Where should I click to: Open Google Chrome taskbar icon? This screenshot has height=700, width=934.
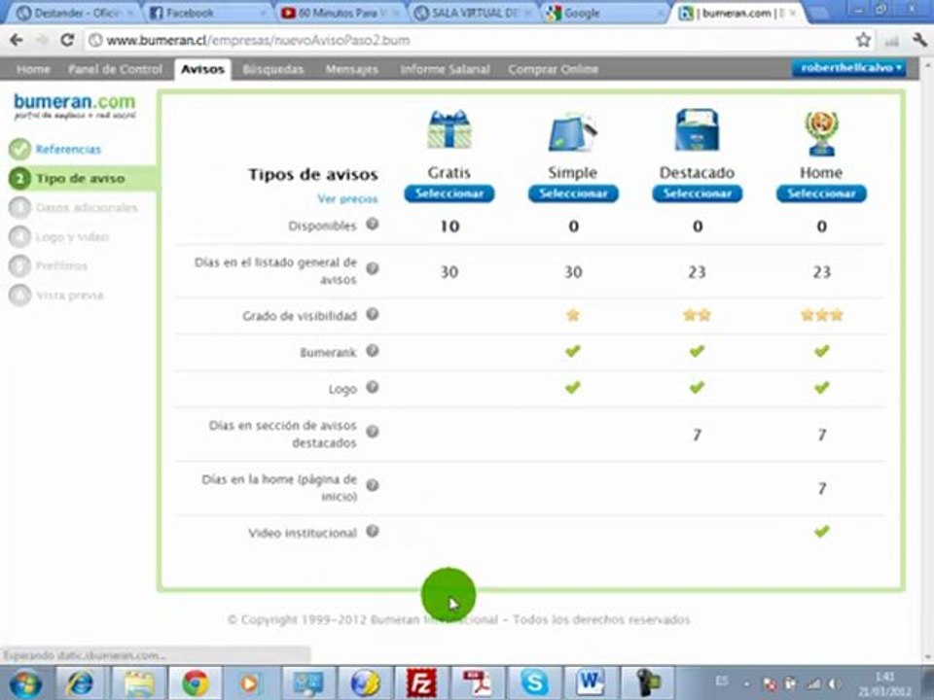[195, 683]
